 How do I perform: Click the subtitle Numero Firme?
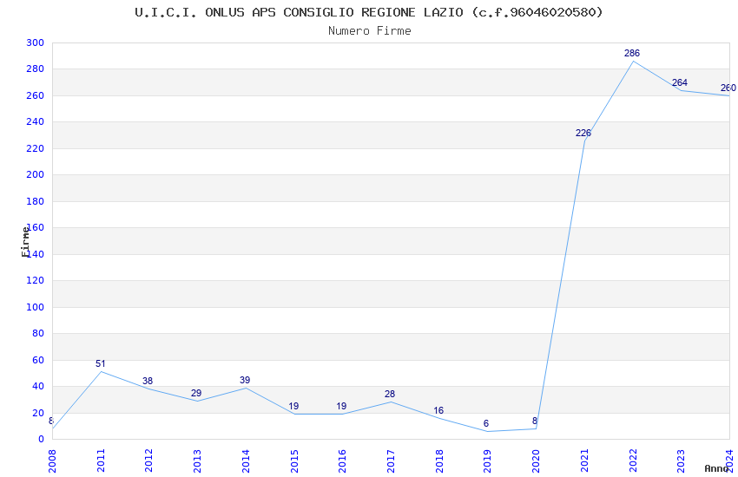click(370, 31)
